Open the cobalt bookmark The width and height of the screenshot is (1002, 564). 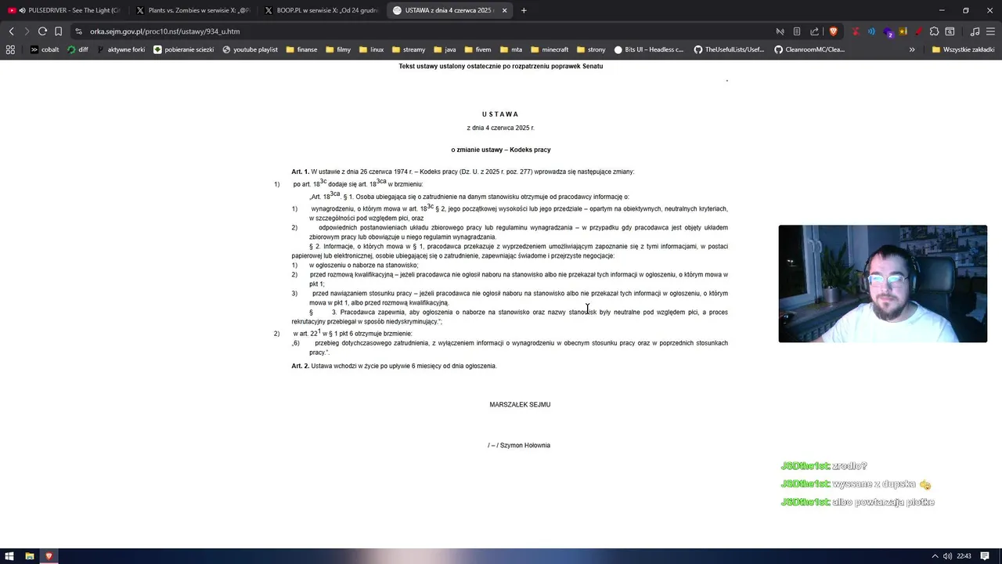point(45,49)
